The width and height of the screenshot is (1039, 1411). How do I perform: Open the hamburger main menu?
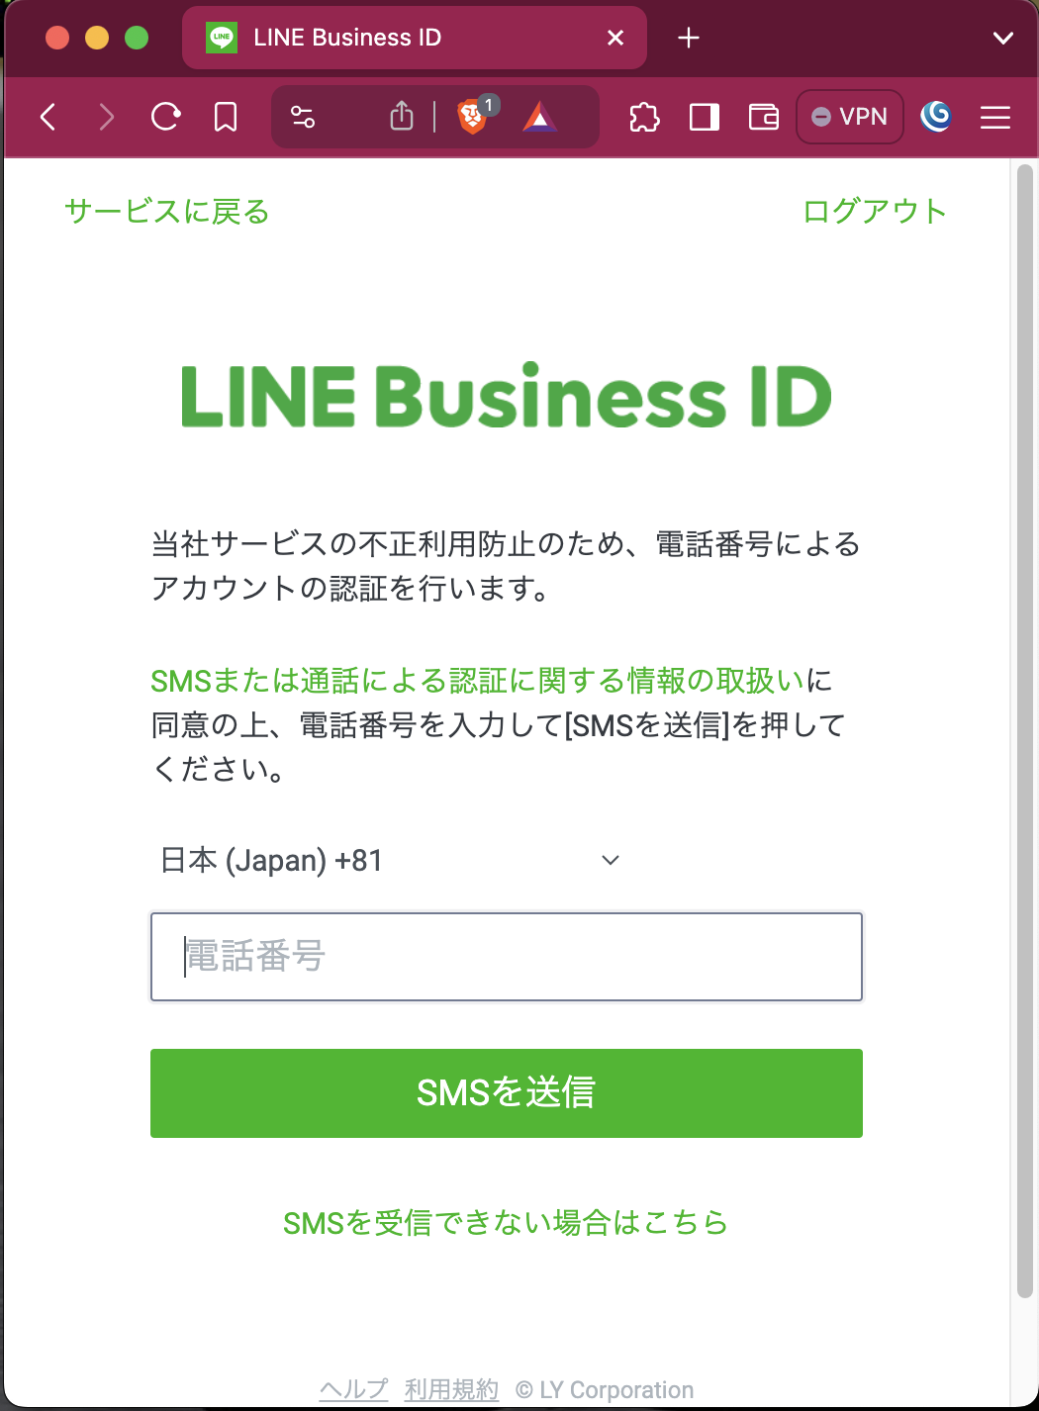click(x=995, y=117)
